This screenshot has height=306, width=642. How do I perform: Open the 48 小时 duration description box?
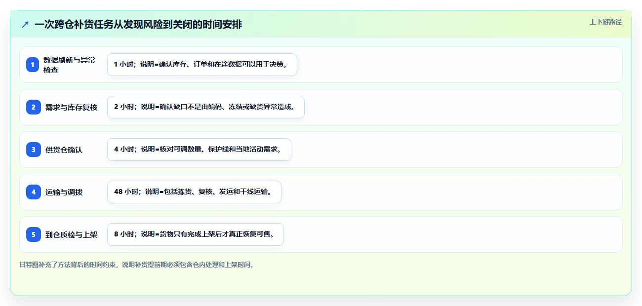(x=194, y=192)
